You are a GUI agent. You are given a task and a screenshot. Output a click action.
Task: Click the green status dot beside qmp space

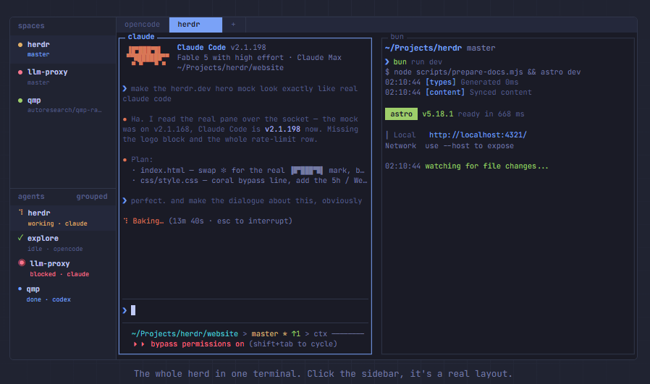click(20, 101)
